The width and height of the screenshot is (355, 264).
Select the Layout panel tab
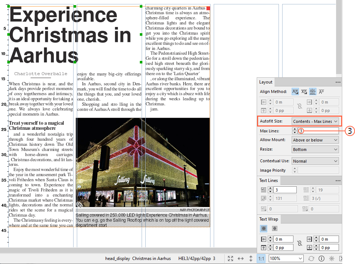(266, 82)
